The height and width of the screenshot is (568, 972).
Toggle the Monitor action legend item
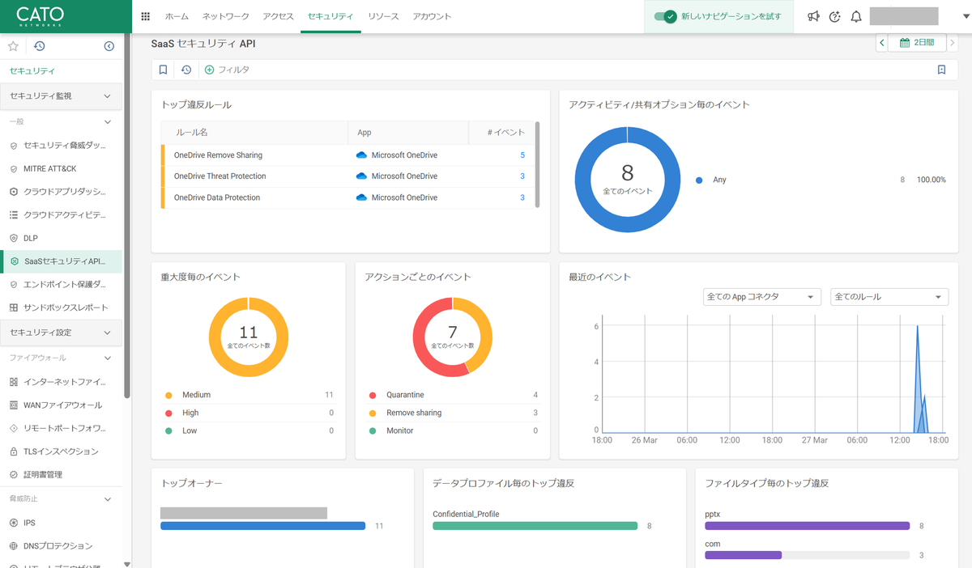391,430
